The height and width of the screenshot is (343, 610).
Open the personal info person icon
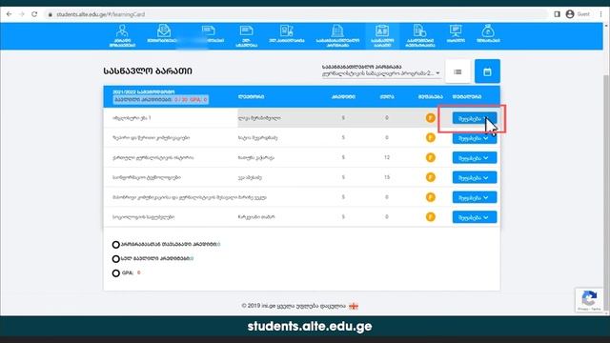tap(122, 35)
